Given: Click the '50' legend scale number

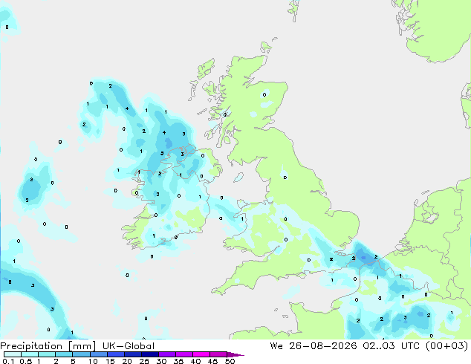Looking at the screenshot, I should (x=230, y=361).
